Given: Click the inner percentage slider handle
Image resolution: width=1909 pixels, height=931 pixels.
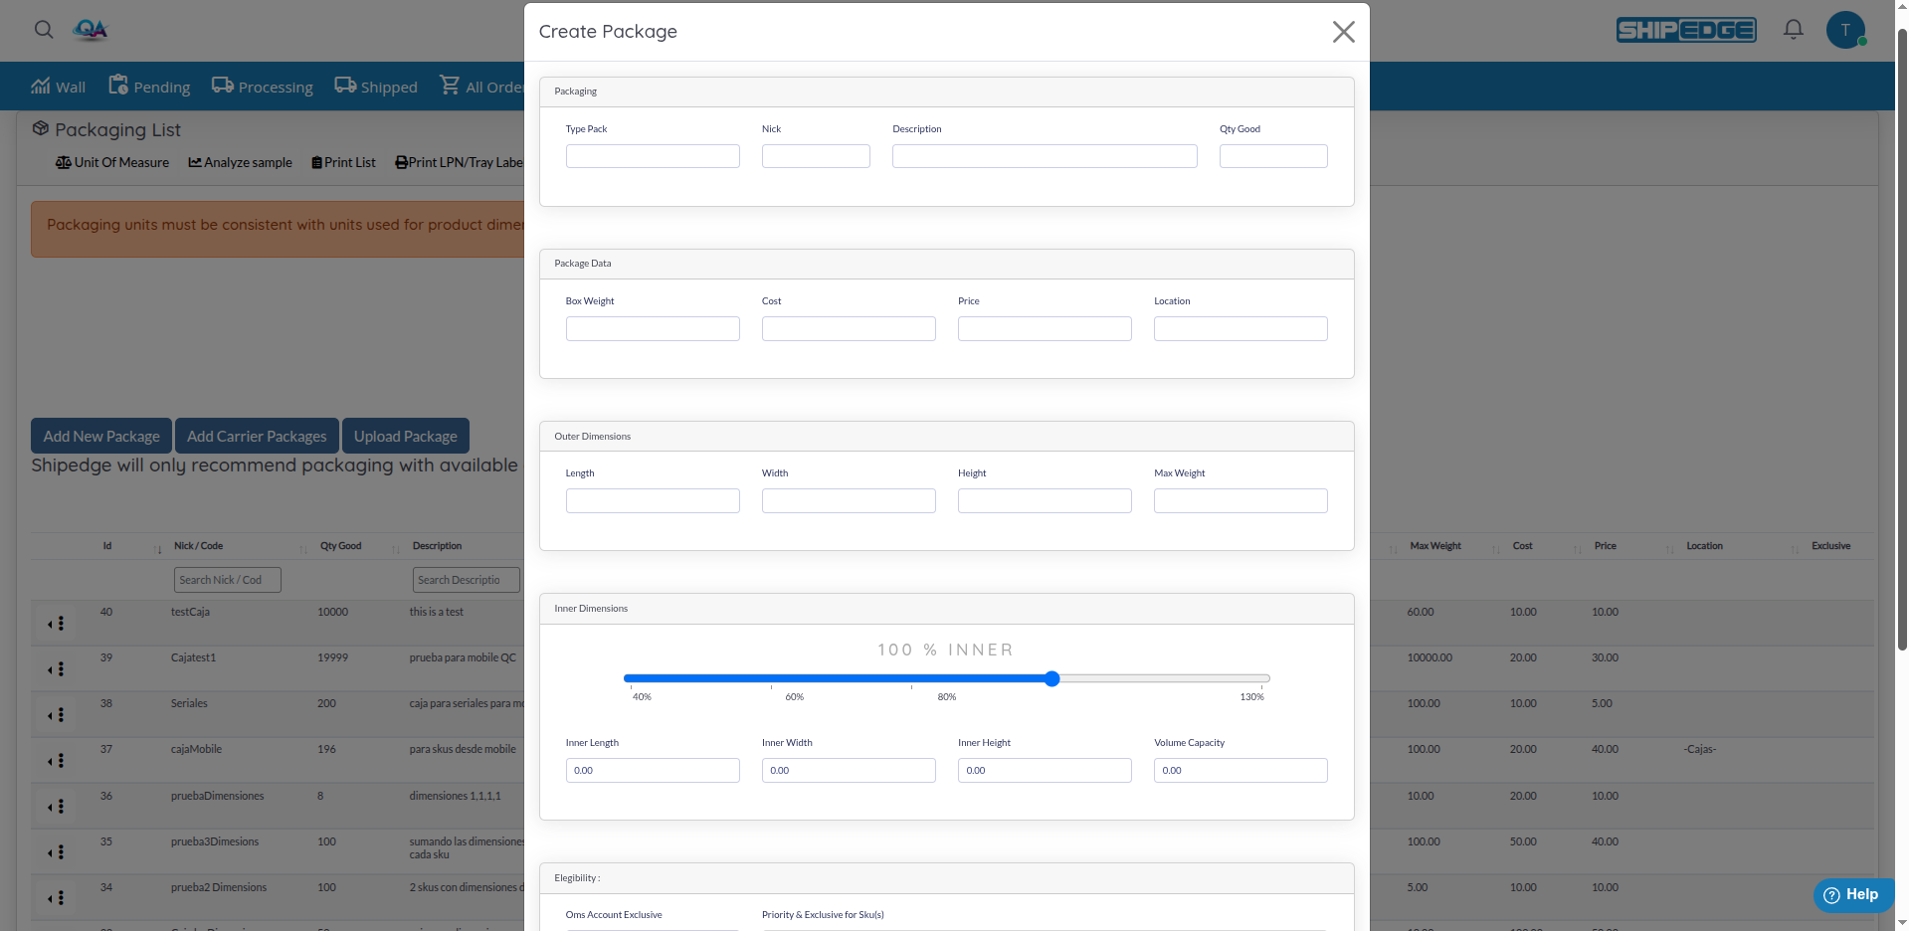Looking at the screenshot, I should (1051, 678).
